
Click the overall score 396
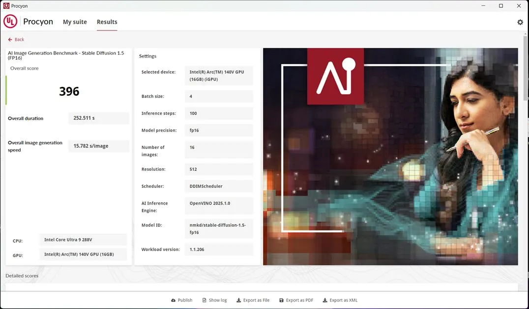(69, 91)
